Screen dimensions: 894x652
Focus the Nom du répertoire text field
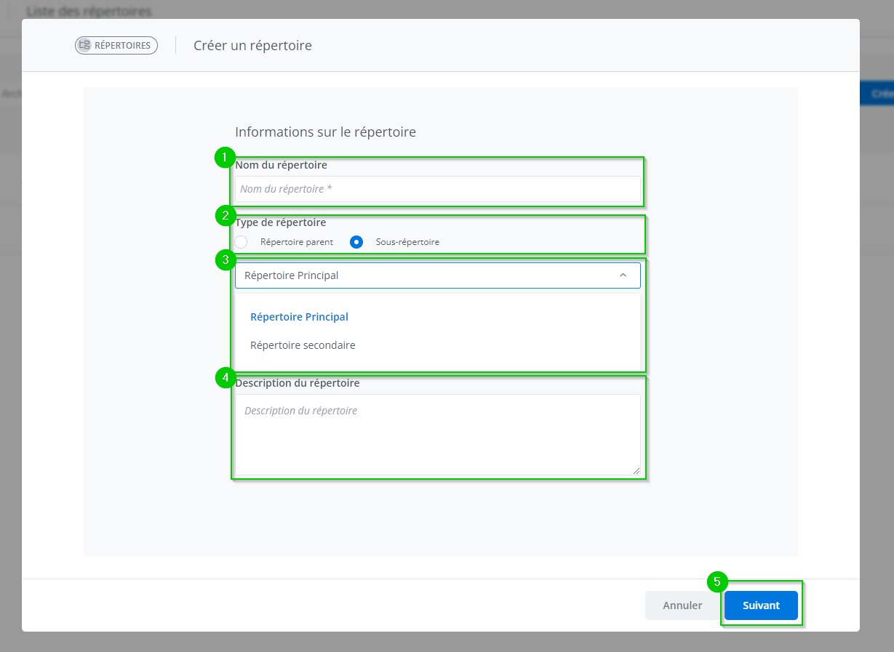tap(437, 189)
